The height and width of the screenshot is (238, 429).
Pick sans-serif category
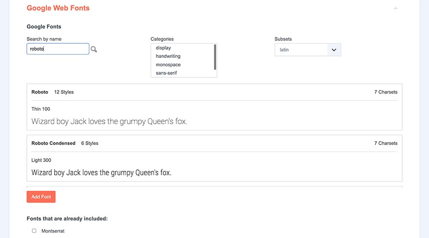coord(166,73)
